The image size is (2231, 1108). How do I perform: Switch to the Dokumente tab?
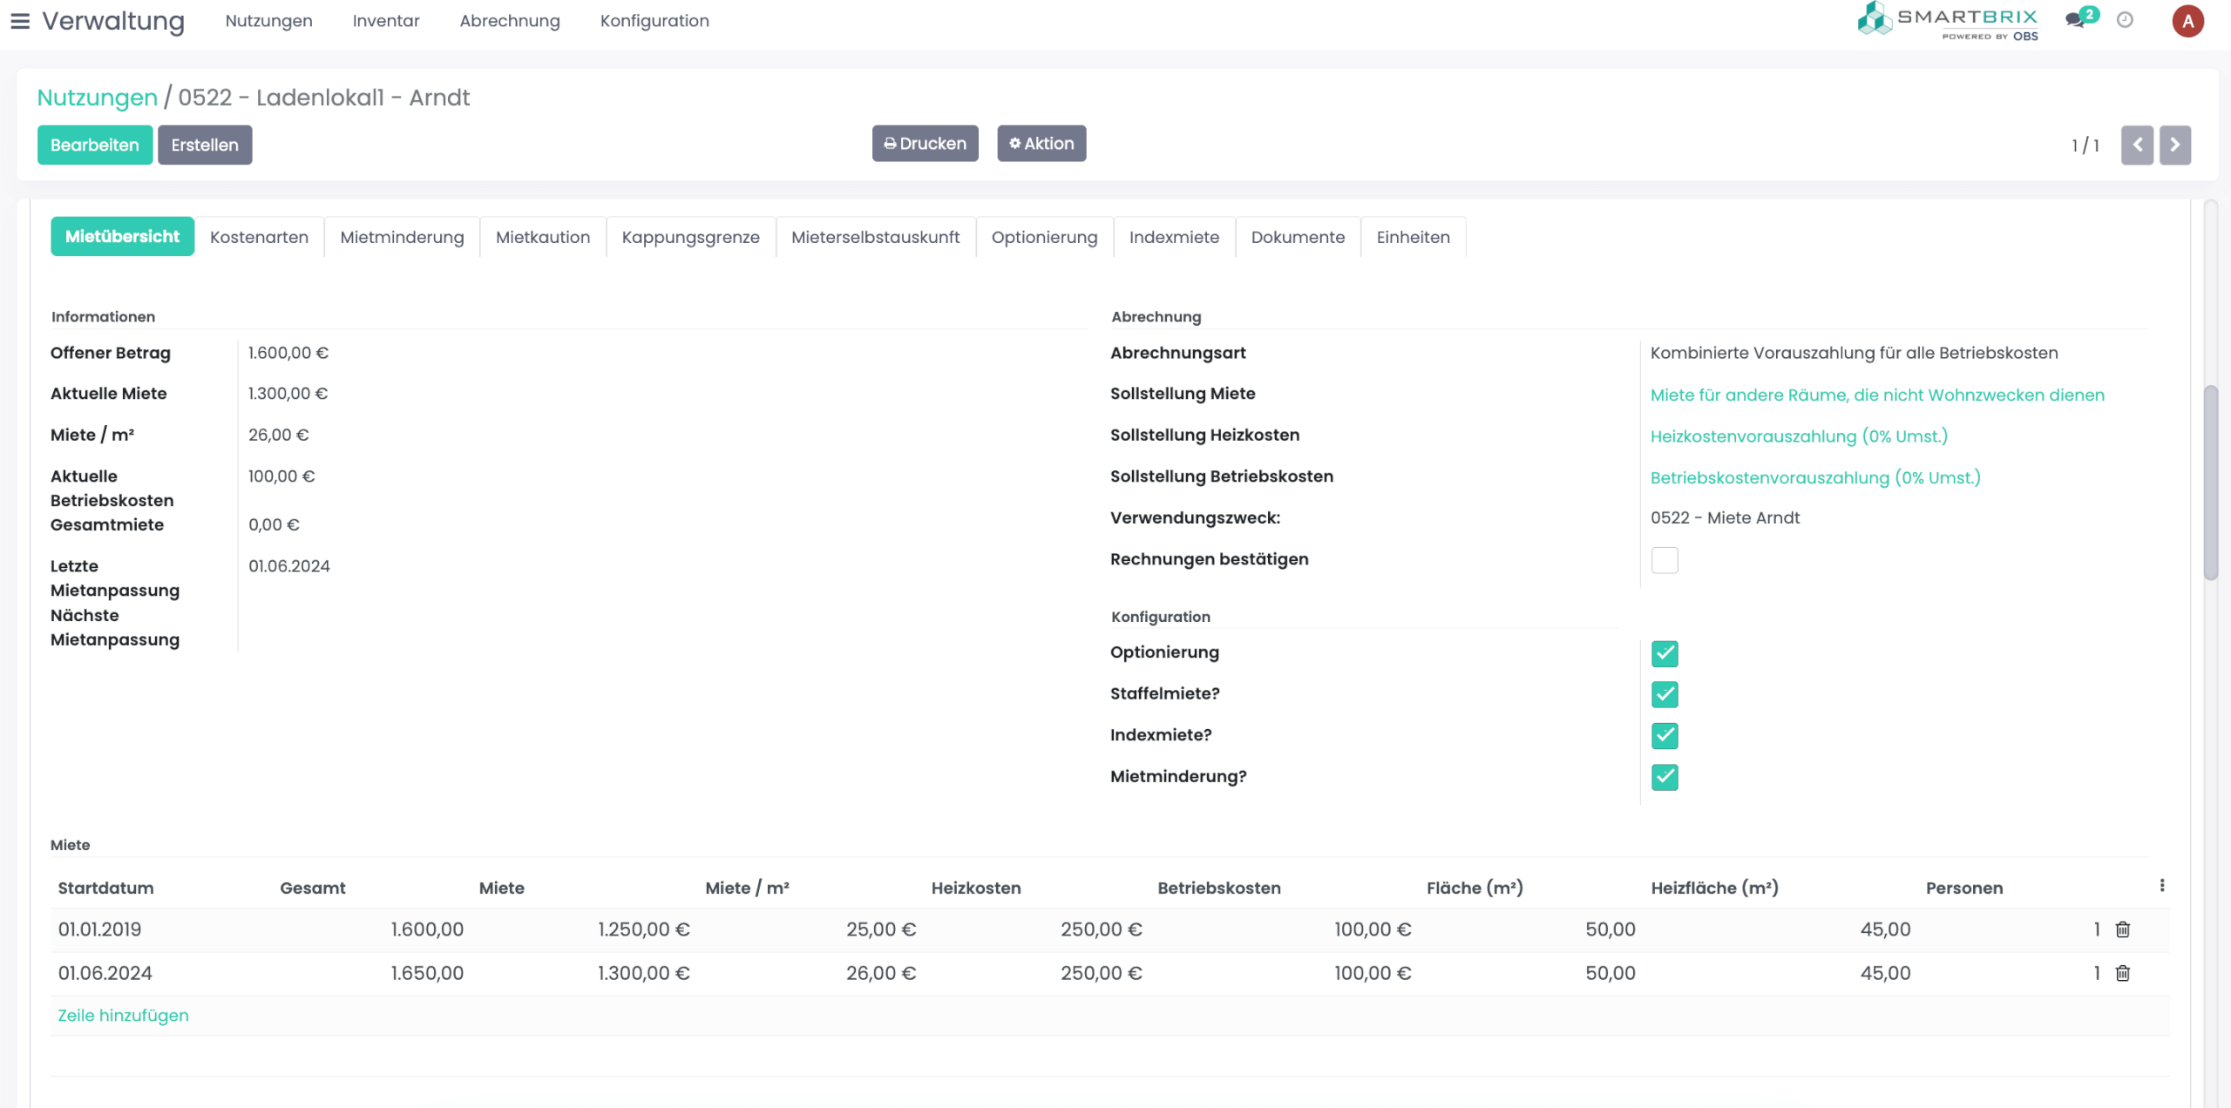1298,237
